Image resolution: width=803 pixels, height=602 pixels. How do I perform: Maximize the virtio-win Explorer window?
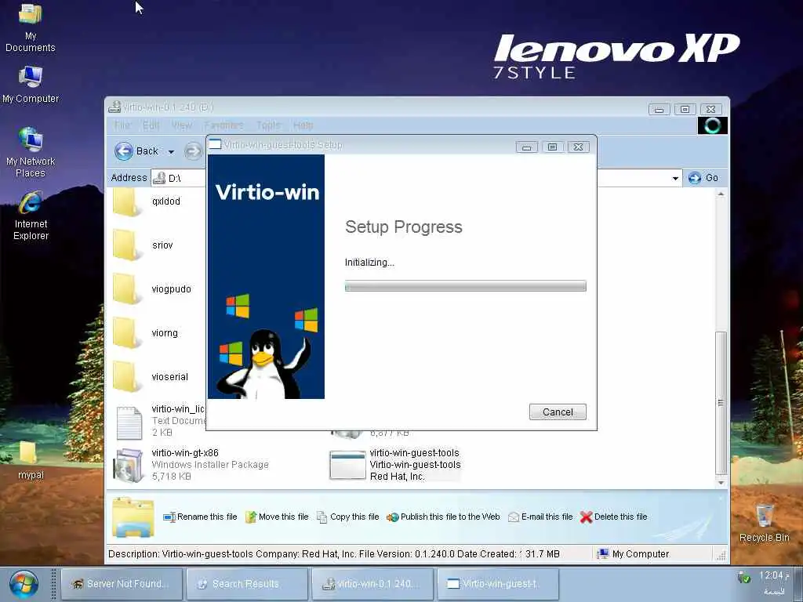[x=685, y=109]
